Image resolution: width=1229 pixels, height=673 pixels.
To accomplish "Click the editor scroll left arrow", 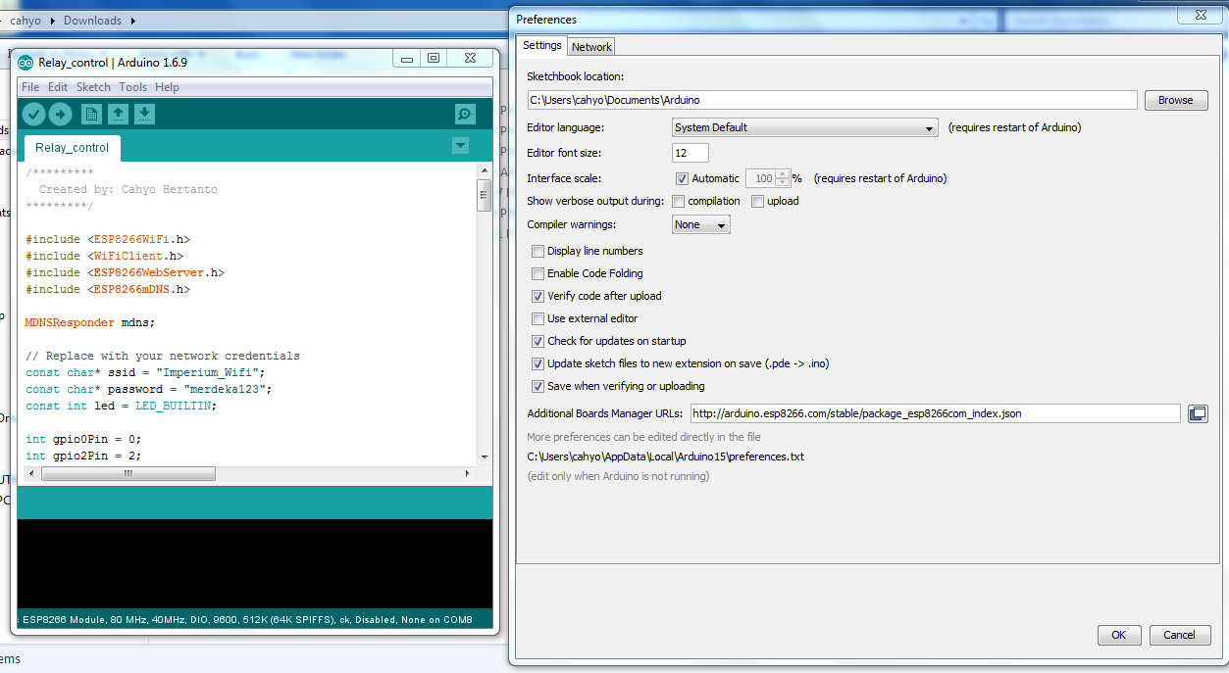I will pos(32,473).
